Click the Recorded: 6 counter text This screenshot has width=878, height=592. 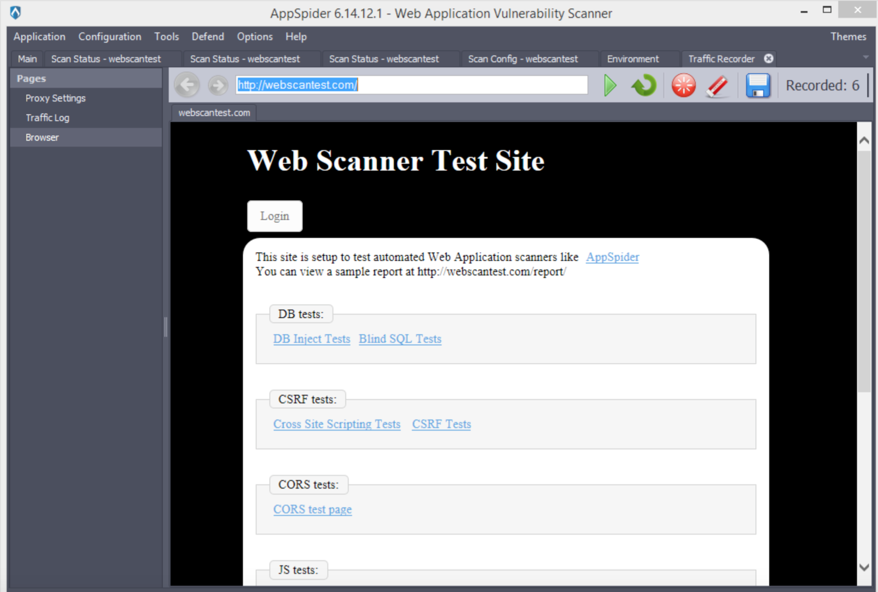[x=822, y=85]
